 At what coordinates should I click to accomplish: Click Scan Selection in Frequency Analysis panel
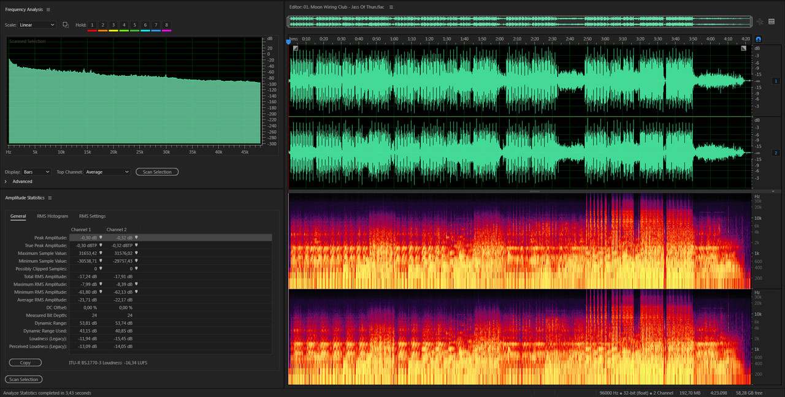tap(157, 172)
